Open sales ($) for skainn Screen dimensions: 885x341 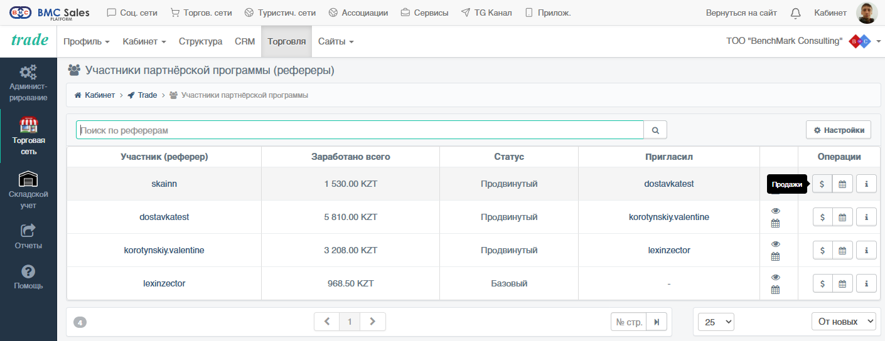click(822, 184)
